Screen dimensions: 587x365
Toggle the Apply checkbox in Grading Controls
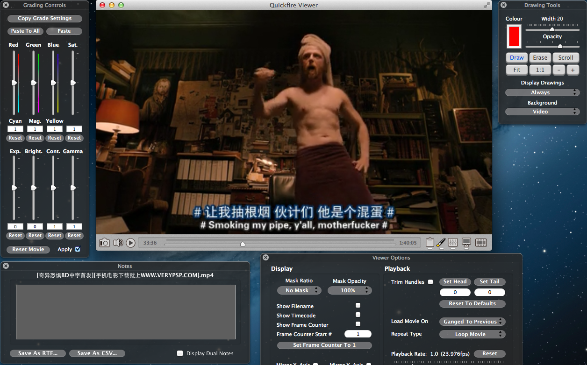(78, 249)
